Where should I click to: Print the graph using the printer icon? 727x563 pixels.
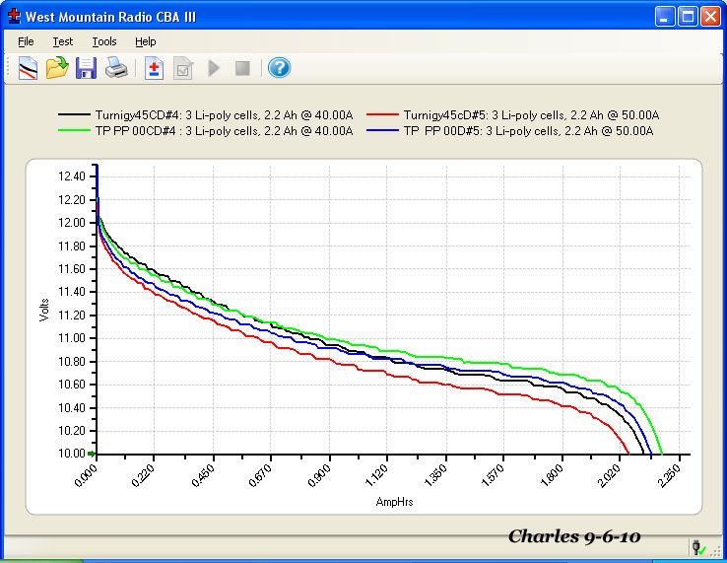(116, 68)
